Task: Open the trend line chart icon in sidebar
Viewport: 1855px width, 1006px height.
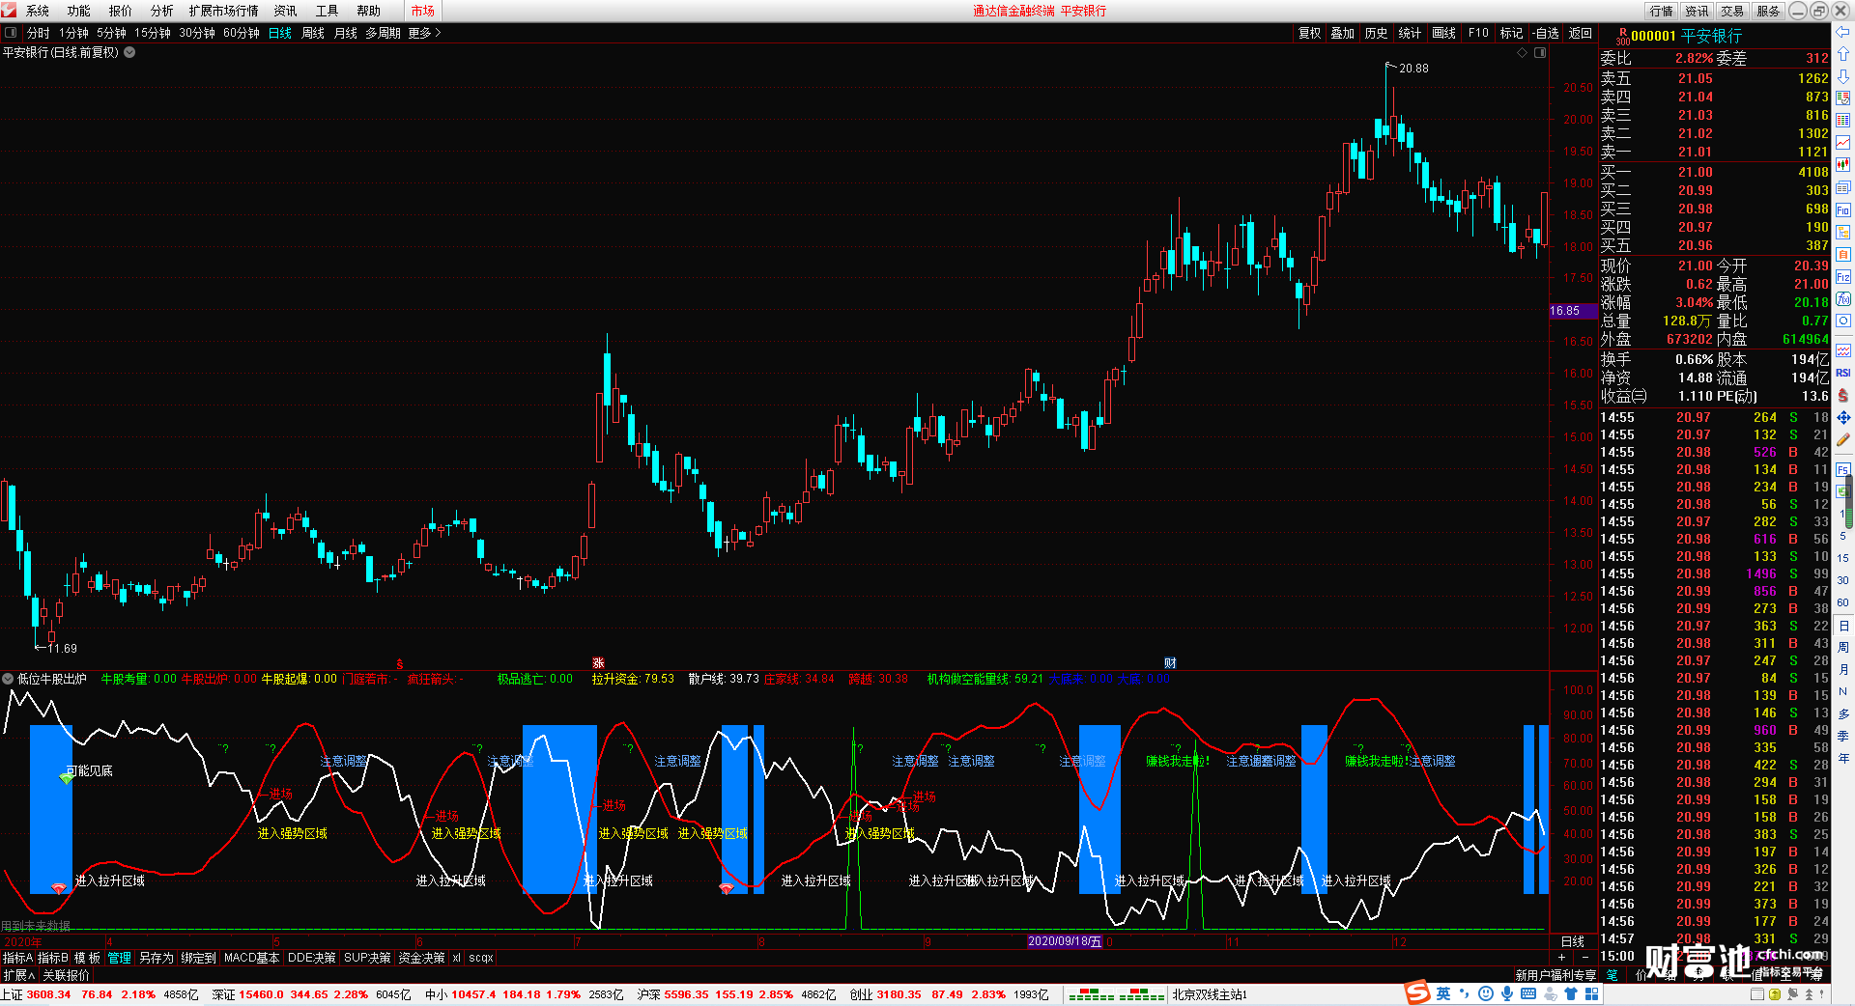Action: pyautogui.click(x=1843, y=143)
